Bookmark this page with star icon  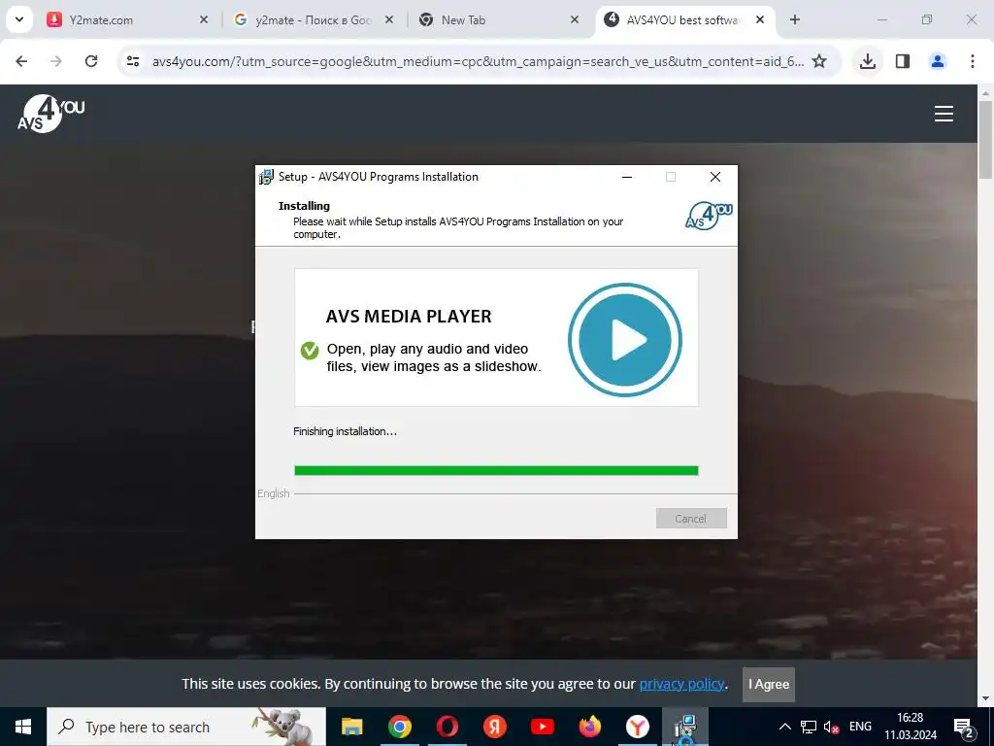(x=819, y=61)
